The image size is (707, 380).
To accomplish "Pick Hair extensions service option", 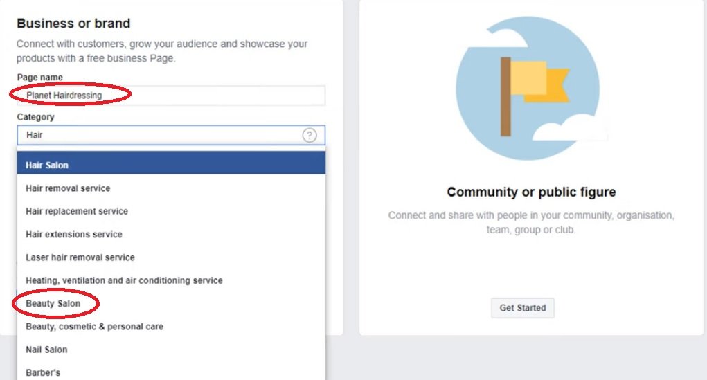I will coord(171,235).
